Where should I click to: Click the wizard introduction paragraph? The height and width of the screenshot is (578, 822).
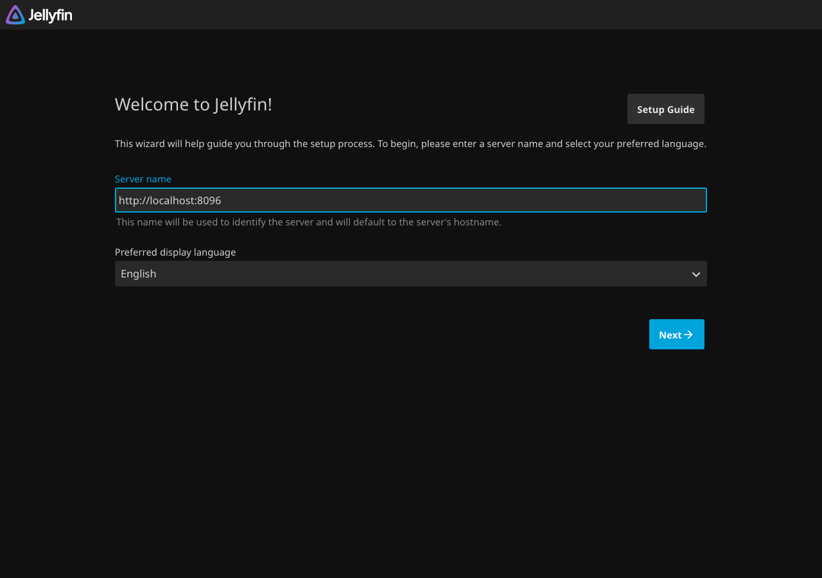coord(410,144)
